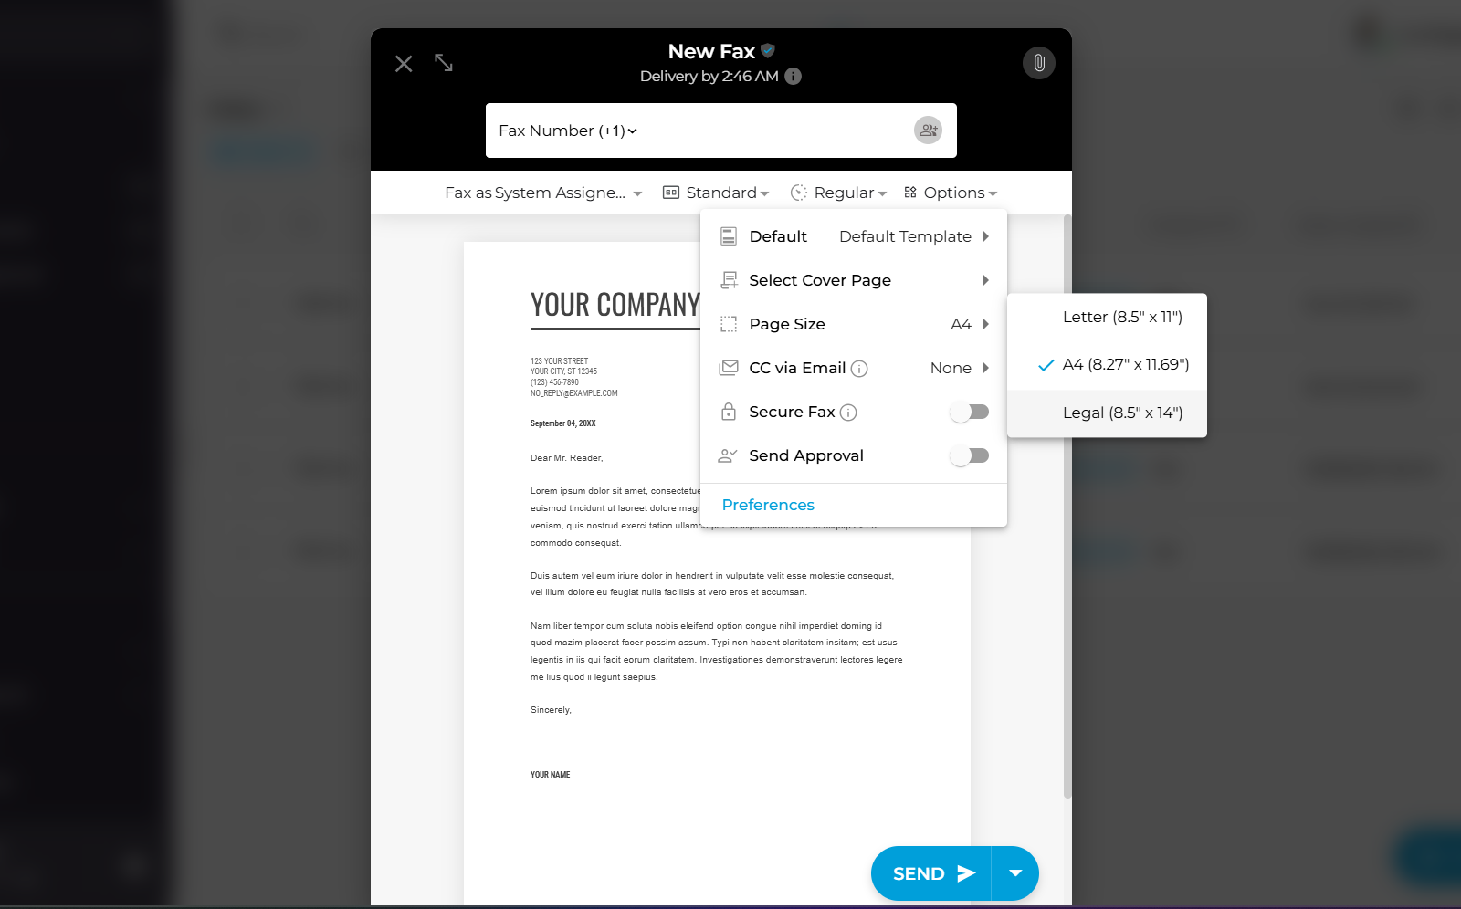Click the Default template icon
This screenshot has width=1461, height=909.
729,236
